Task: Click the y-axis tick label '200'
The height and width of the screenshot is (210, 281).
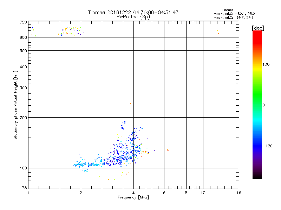Action: [23, 118]
